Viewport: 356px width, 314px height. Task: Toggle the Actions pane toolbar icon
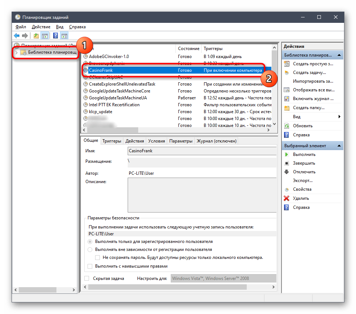(64, 36)
